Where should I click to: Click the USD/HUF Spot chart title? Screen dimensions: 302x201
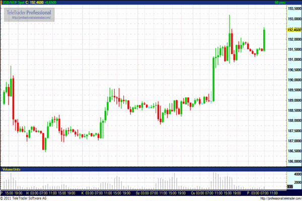[13, 3]
